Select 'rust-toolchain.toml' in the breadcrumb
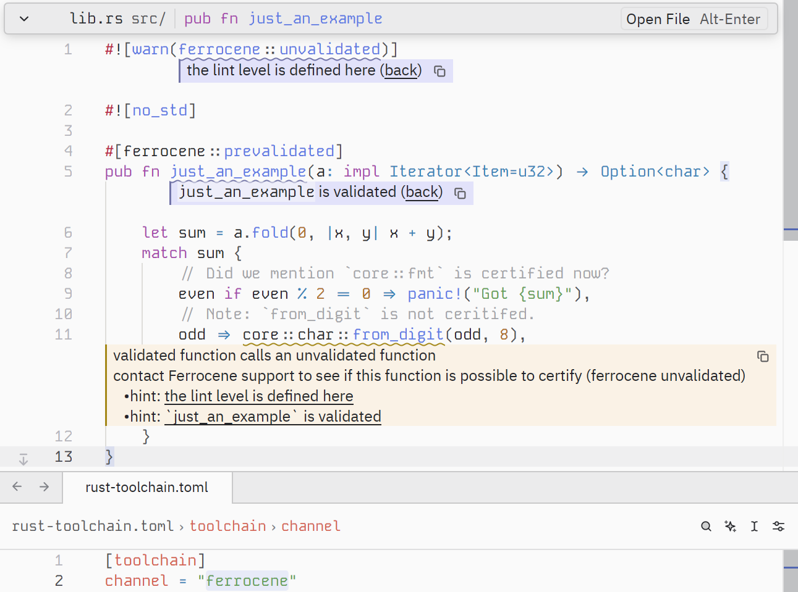Viewport: 798px width, 592px height. click(93, 526)
